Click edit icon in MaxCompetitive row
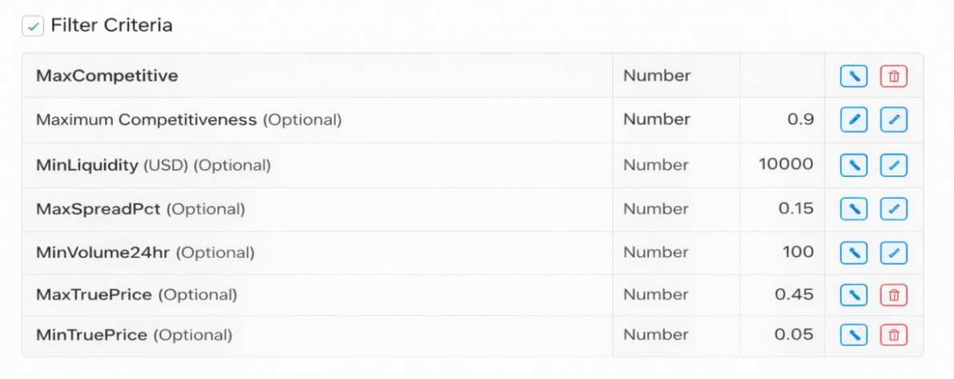This screenshot has height=379, width=954. point(854,76)
